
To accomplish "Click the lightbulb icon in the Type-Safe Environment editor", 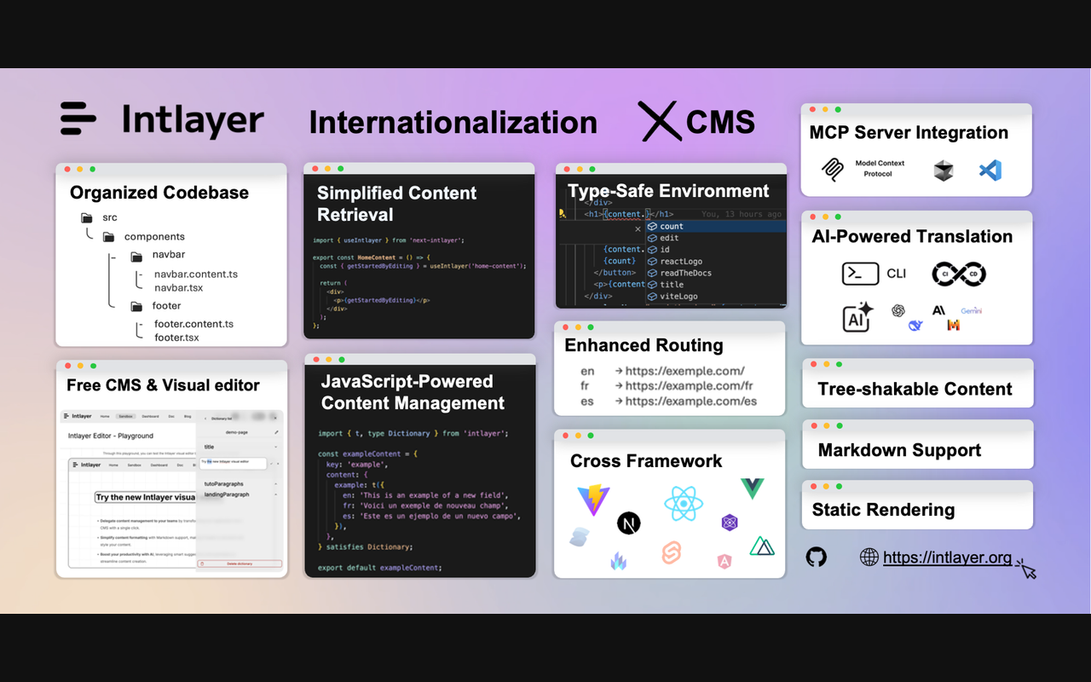I will pyautogui.click(x=563, y=215).
